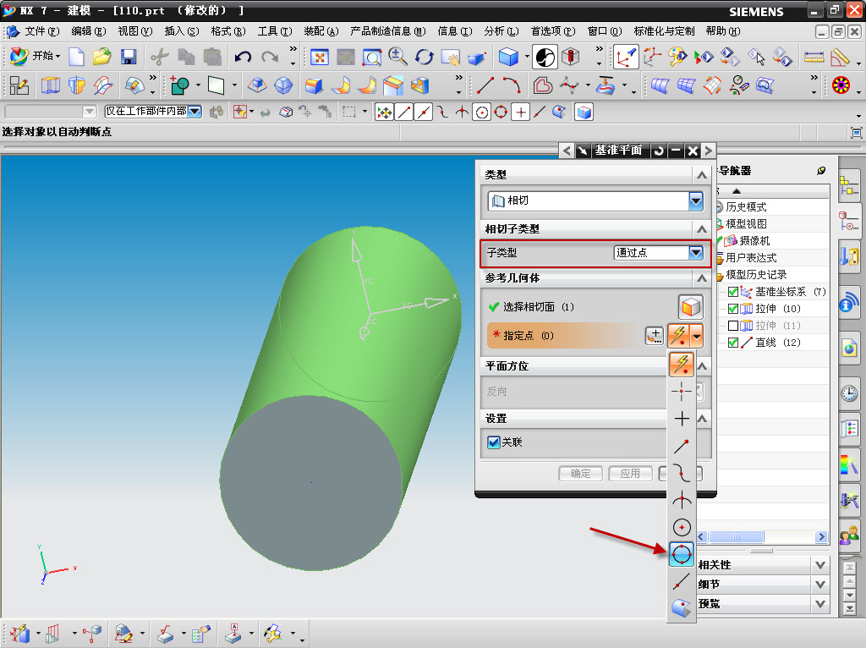Select the Cursor Location point option
866x648 pixels.
point(682,391)
